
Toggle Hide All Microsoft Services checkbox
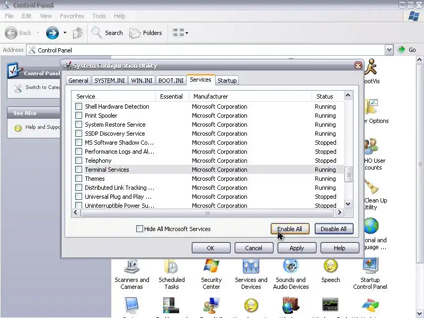coord(139,229)
